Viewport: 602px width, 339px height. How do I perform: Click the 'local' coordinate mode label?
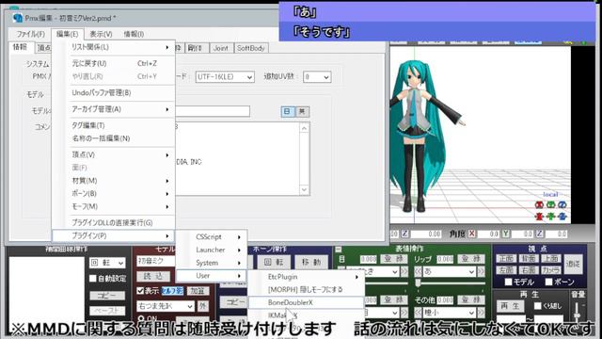point(550,194)
